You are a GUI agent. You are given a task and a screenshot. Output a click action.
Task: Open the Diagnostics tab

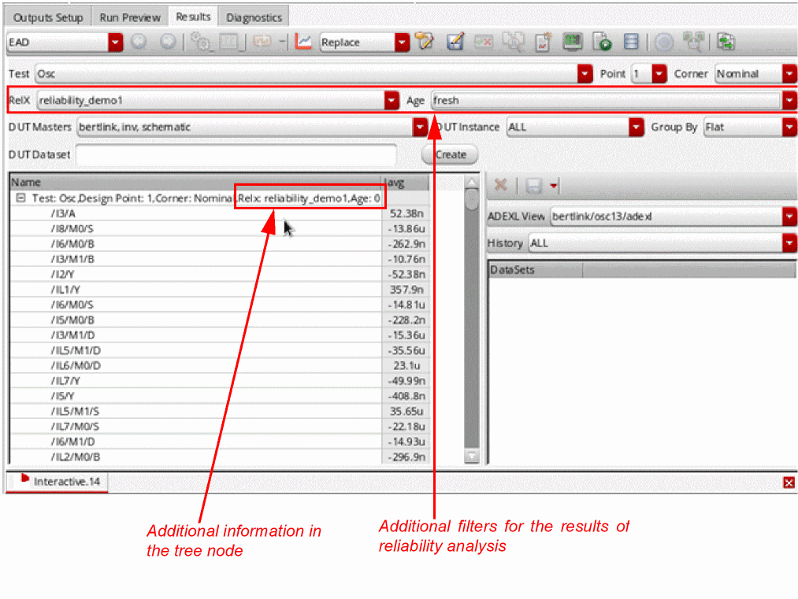(x=254, y=17)
